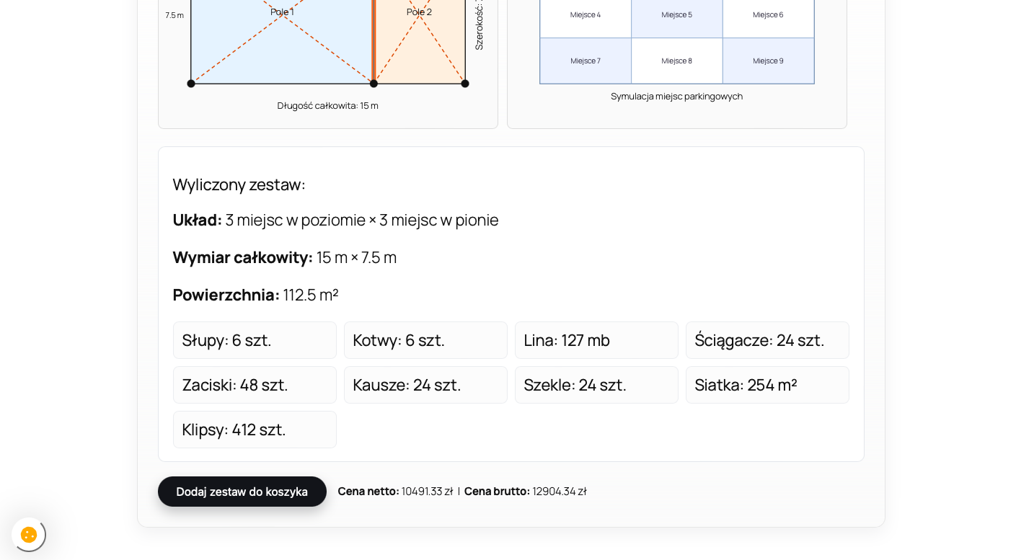Screen dimensions: 1016x560
Task: Click the Długość całkowita: 15 m label
Action: point(328,106)
